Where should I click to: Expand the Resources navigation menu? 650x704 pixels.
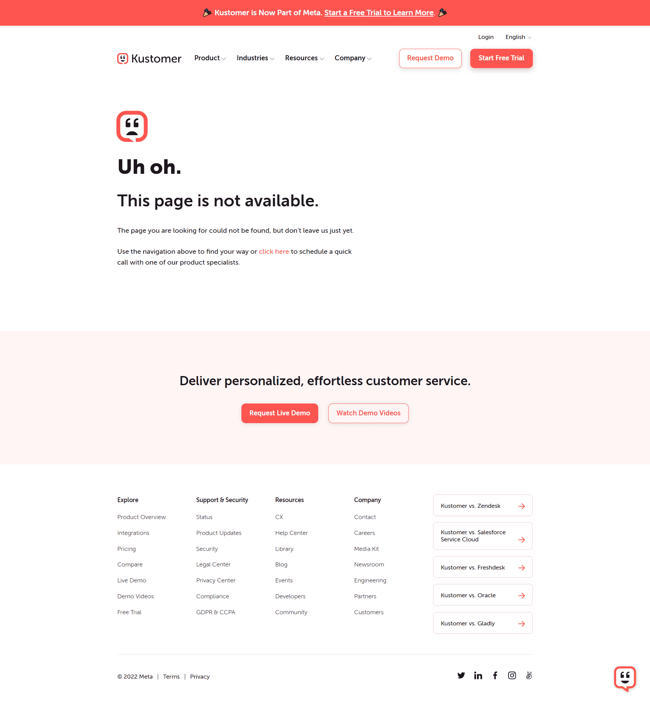tap(304, 58)
